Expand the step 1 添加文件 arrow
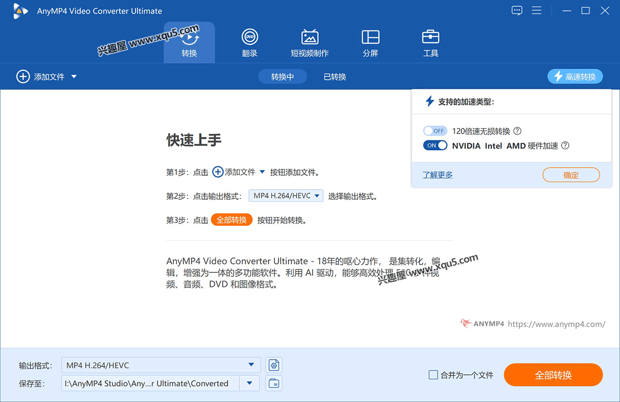The image size is (620, 402). click(x=262, y=172)
